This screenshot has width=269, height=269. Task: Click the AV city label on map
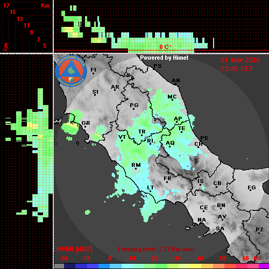pyautogui.click(x=222, y=217)
